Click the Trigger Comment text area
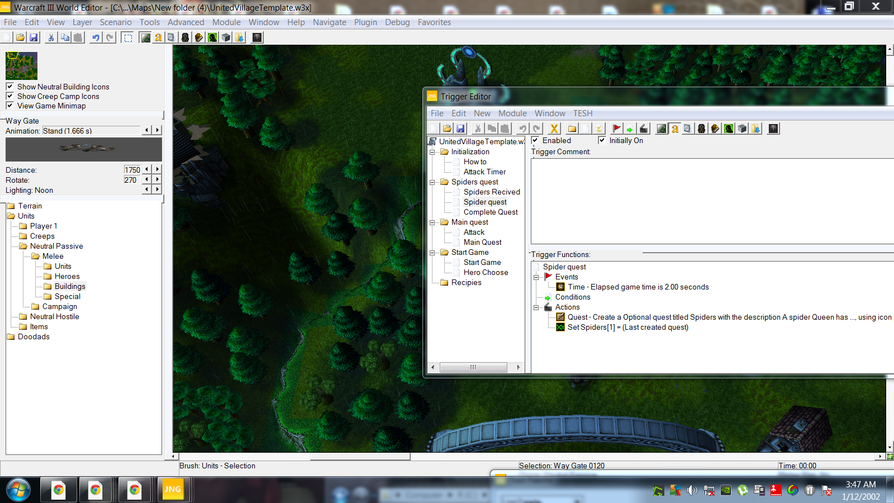The height and width of the screenshot is (503, 894). [x=712, y=201]
